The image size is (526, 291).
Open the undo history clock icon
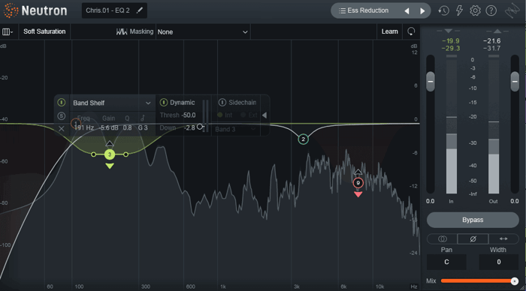pos(443,10)
